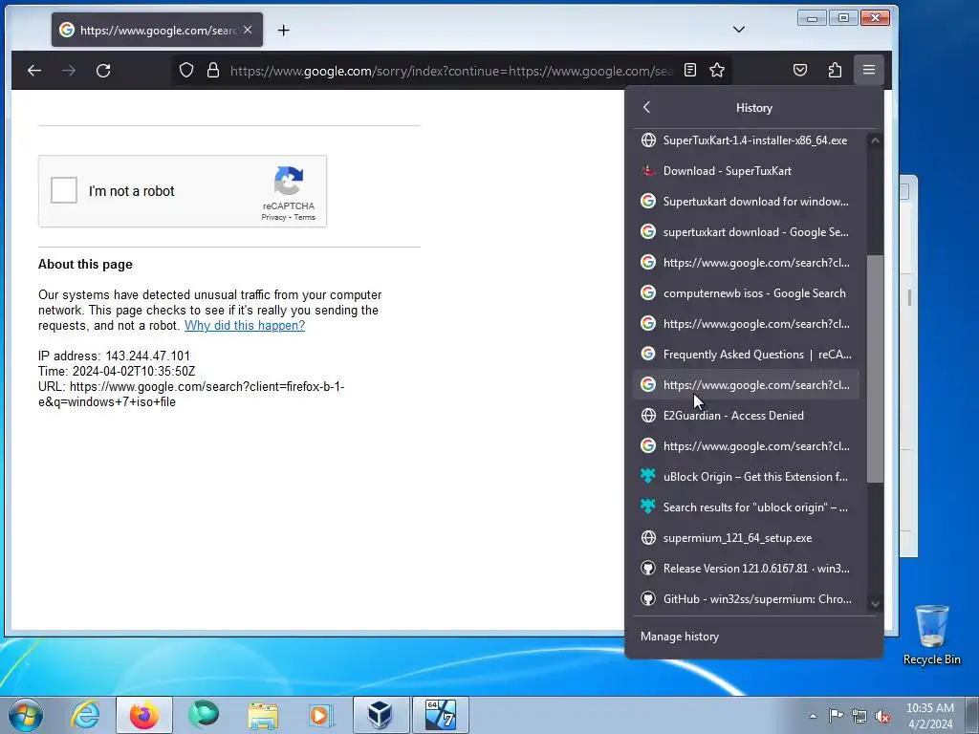This screenshot has width=979, height=734.
Task: Click the address bar URL field
Action: click(x=449, y=71)
